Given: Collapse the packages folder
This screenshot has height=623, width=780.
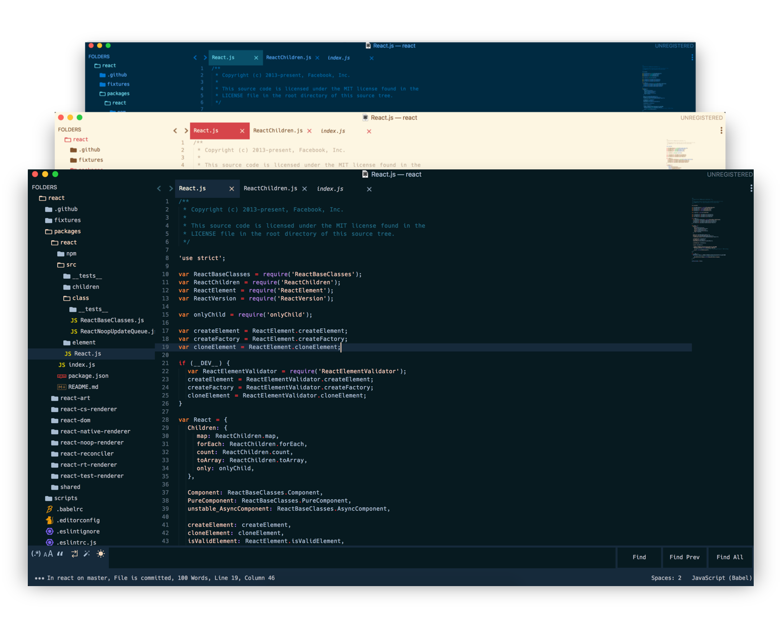Looking at the screenshot, I should tap(63, 232).
